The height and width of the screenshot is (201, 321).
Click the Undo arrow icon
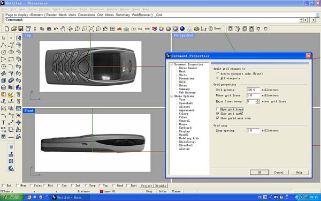tap(56, 29)
